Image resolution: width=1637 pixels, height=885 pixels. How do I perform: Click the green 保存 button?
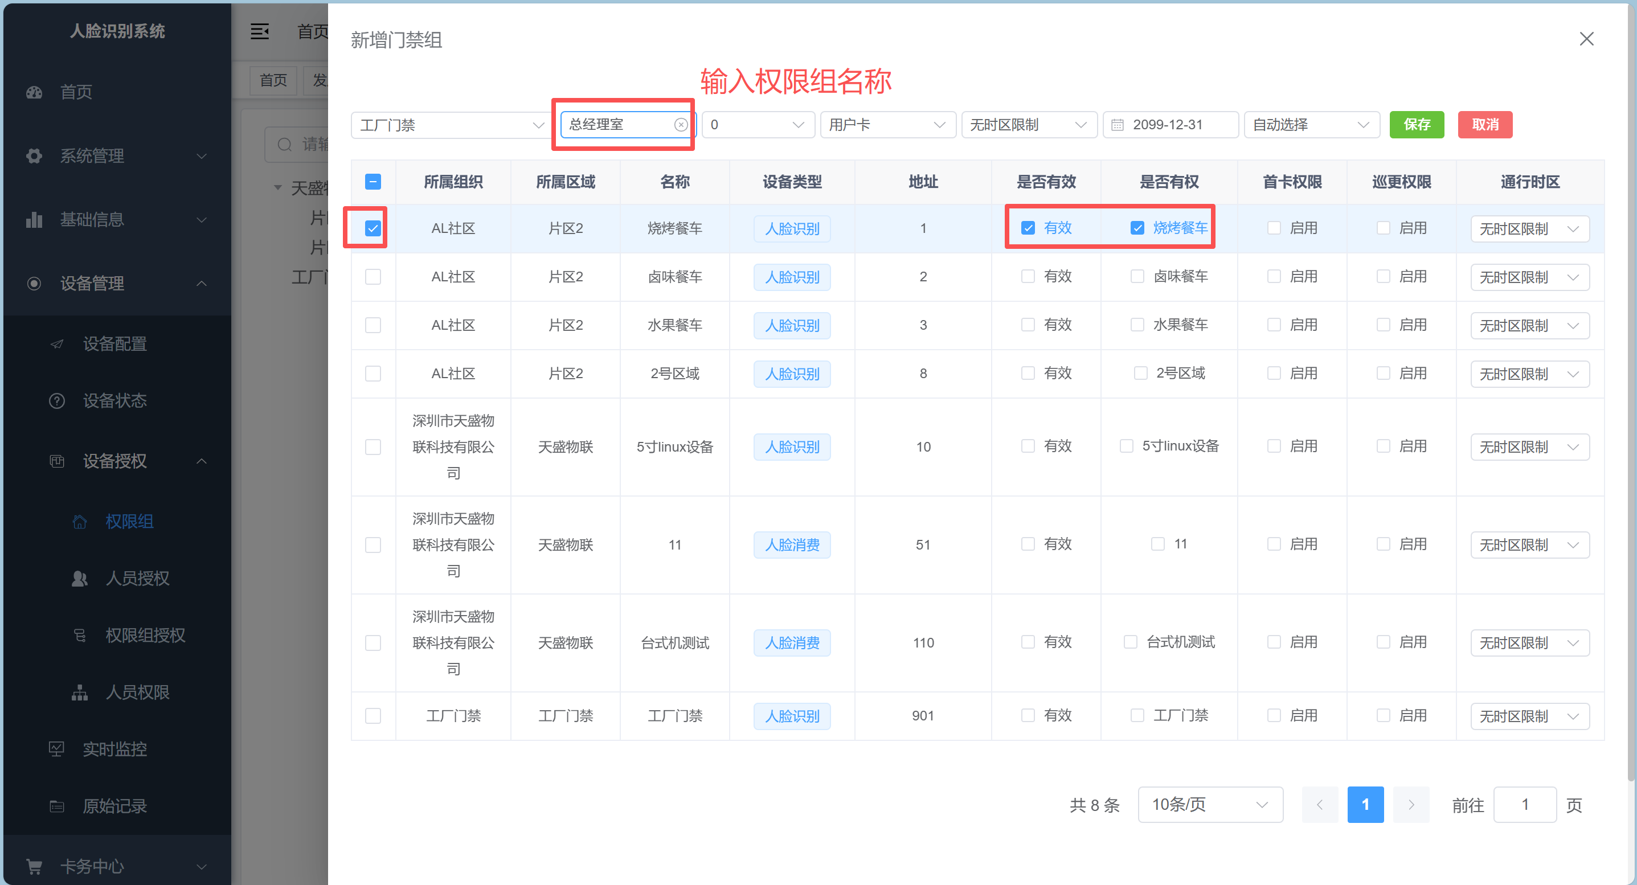(1417, 125)
